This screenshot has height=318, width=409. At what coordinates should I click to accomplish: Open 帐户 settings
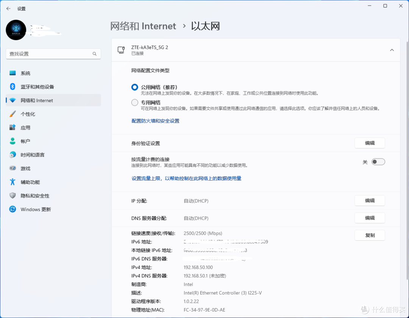[x=53, y=141]
